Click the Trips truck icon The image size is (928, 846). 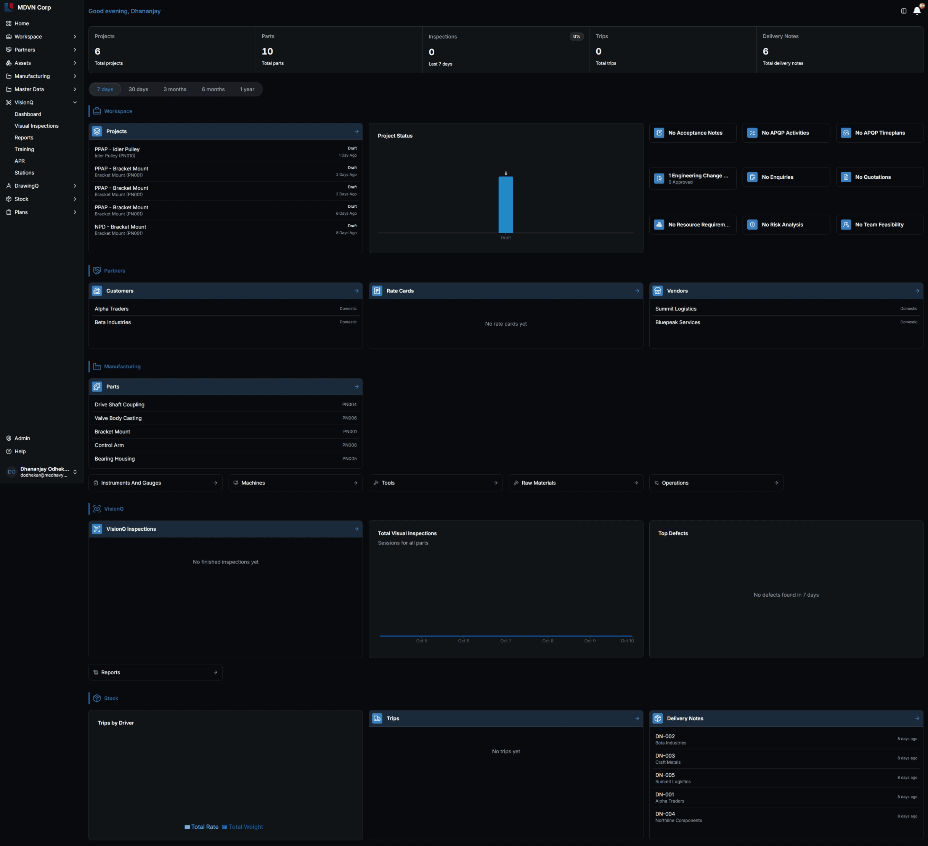click(377, 719)
